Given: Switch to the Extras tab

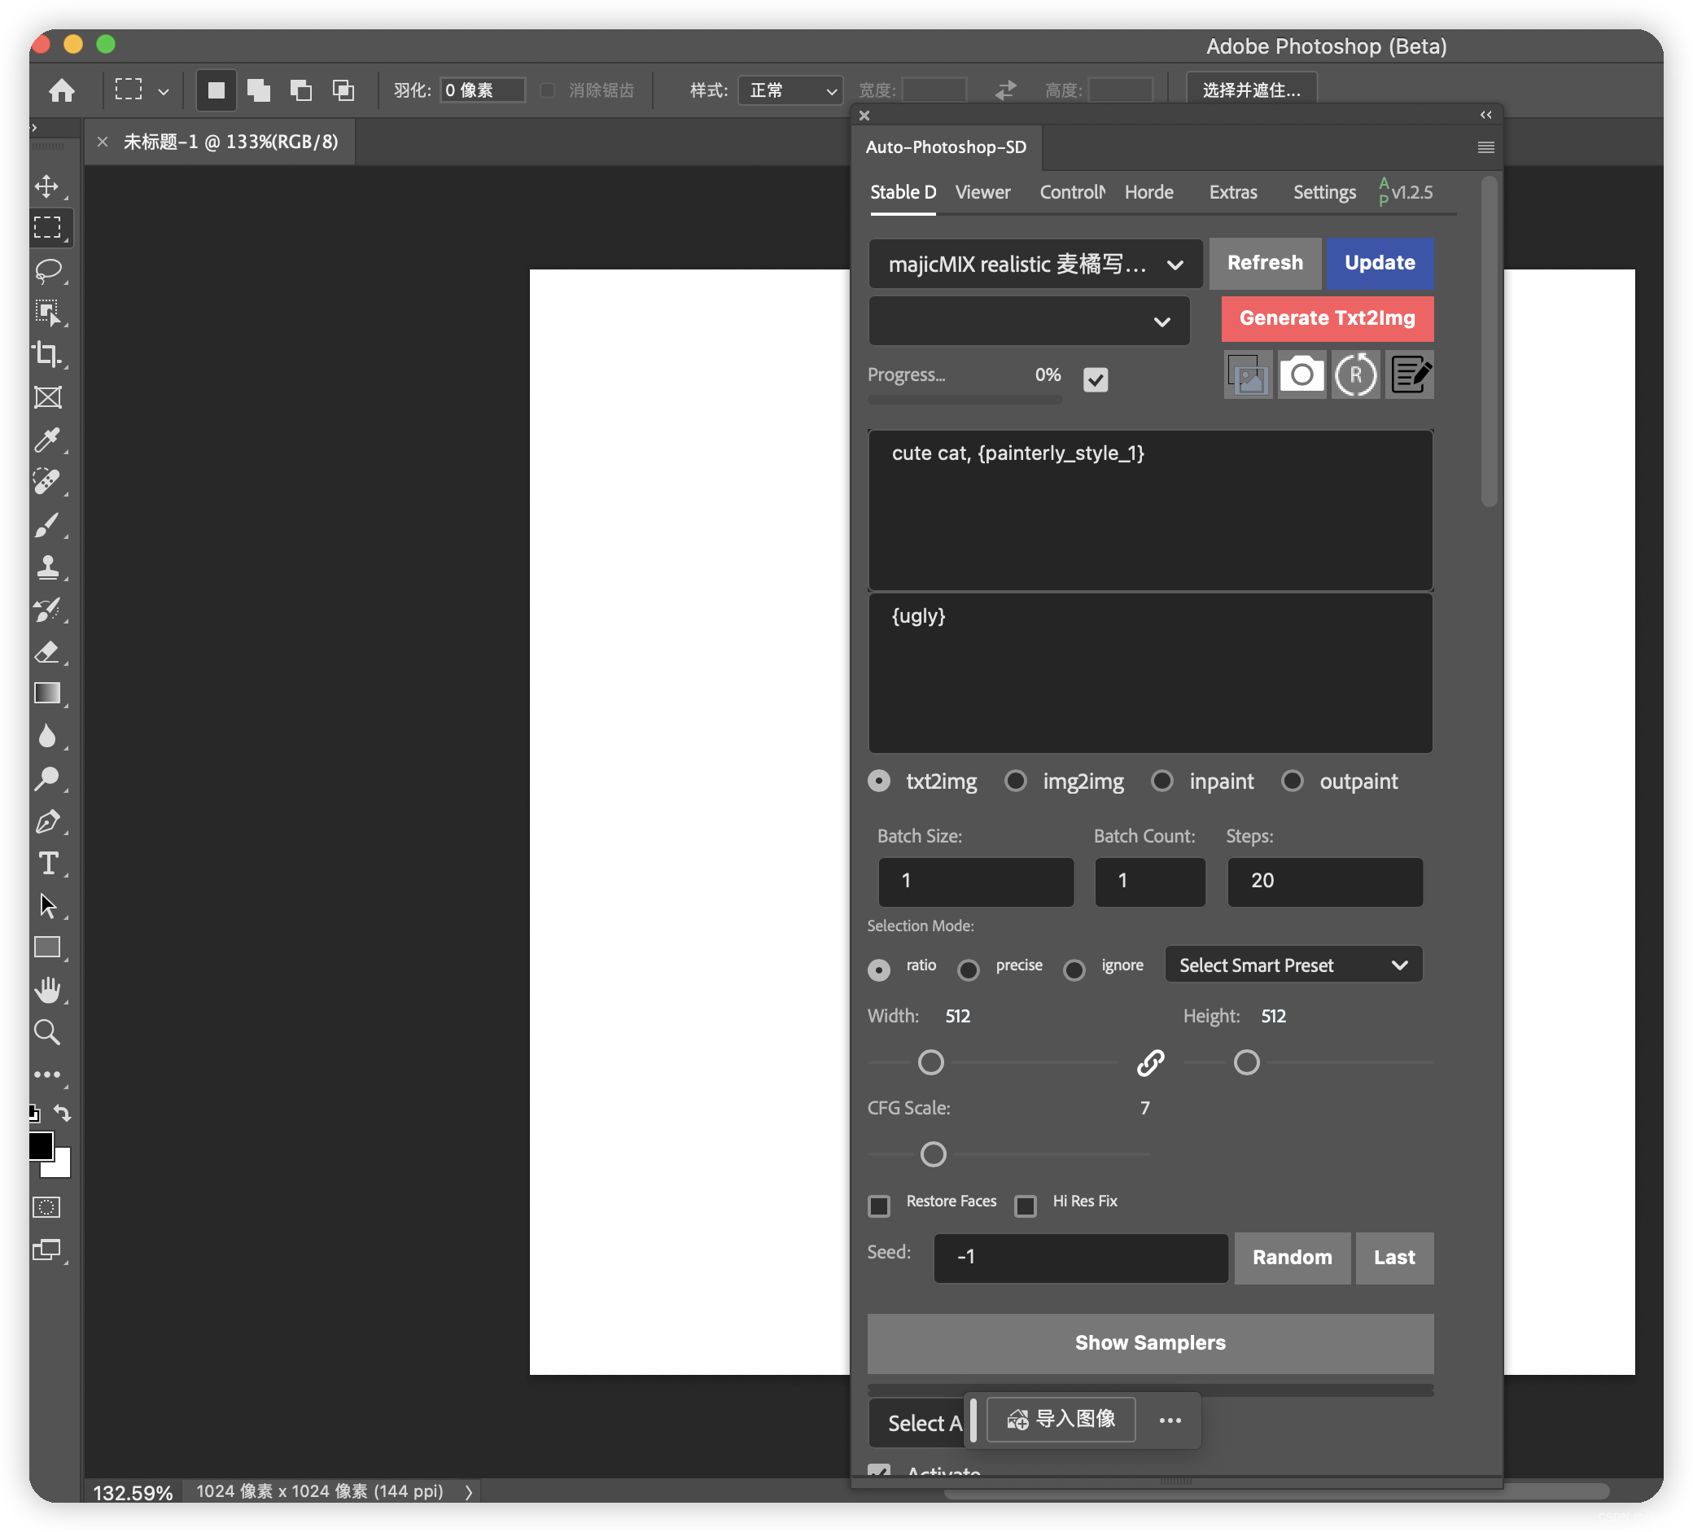Looking at the screenshot, I should tap(1233, 192).
